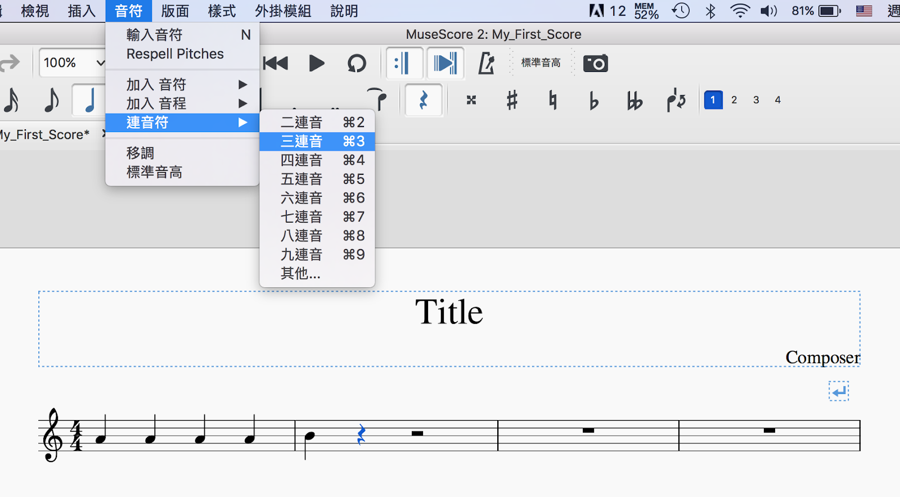Image resolution: width=900 pixels, height=497 pixels.
Task: Choose Respell Pitches menu entry
Action: (x=182, y=54)
